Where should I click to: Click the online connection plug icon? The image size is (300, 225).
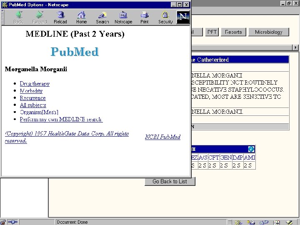[x=12, y=222]
